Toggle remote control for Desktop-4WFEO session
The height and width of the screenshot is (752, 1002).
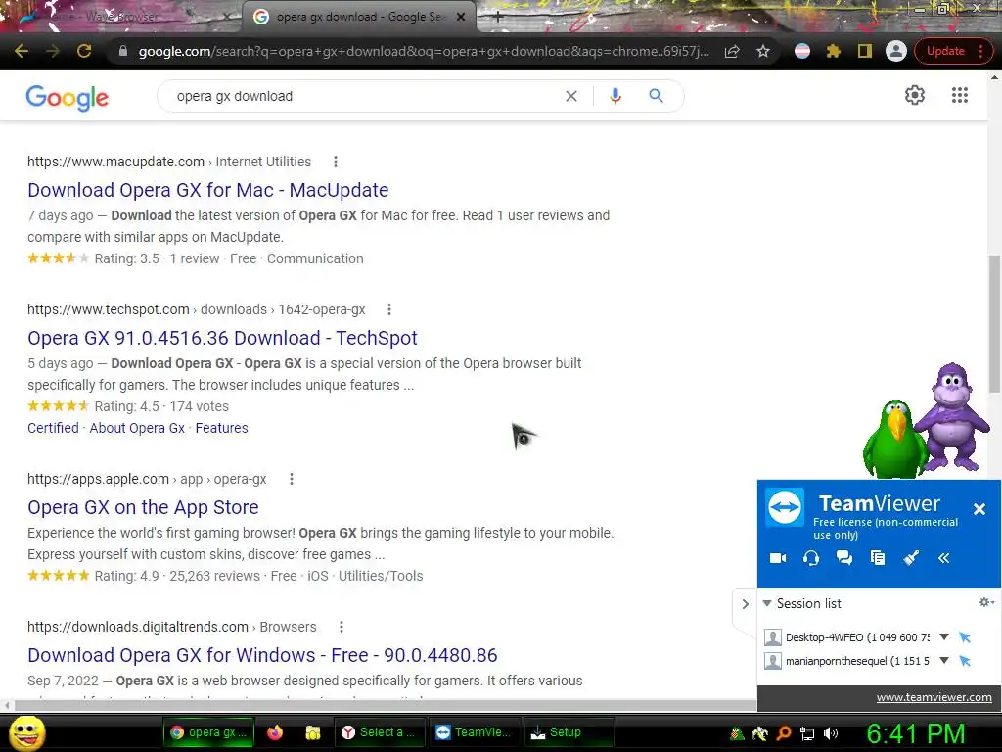(965, 637)
